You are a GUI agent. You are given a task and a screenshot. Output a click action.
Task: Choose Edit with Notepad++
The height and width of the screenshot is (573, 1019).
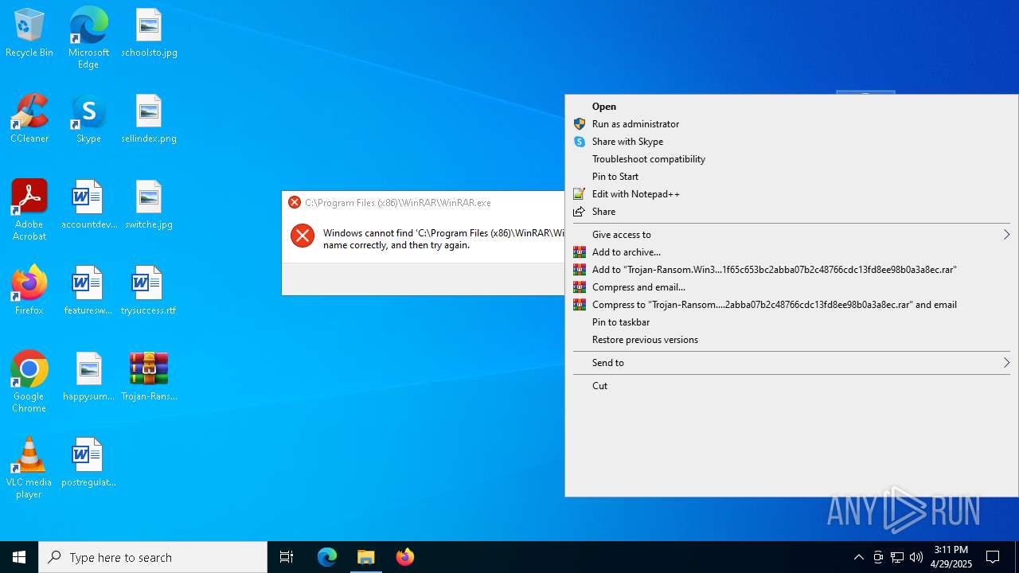[791, 194]
